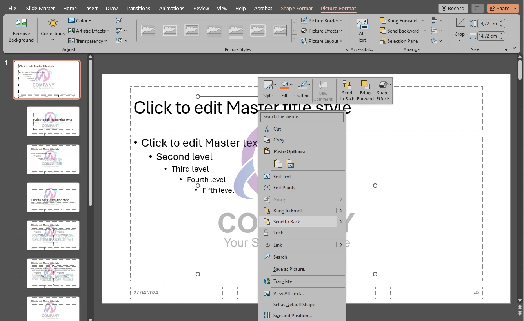Image resolution: width=524 pixels, height=321 pixels.
Task: Select the second slide thumbnail
Action: point(53,121)
